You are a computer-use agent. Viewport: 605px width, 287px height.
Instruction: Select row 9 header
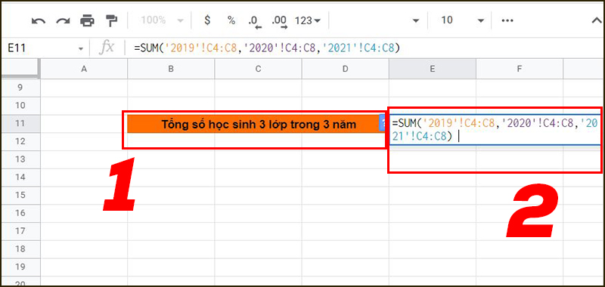tap(20, 88)
